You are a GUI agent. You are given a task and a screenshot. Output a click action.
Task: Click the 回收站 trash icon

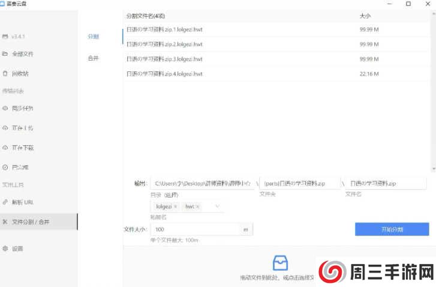click(x=5, y=73)
